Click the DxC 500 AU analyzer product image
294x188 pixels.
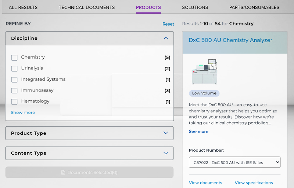204,72
